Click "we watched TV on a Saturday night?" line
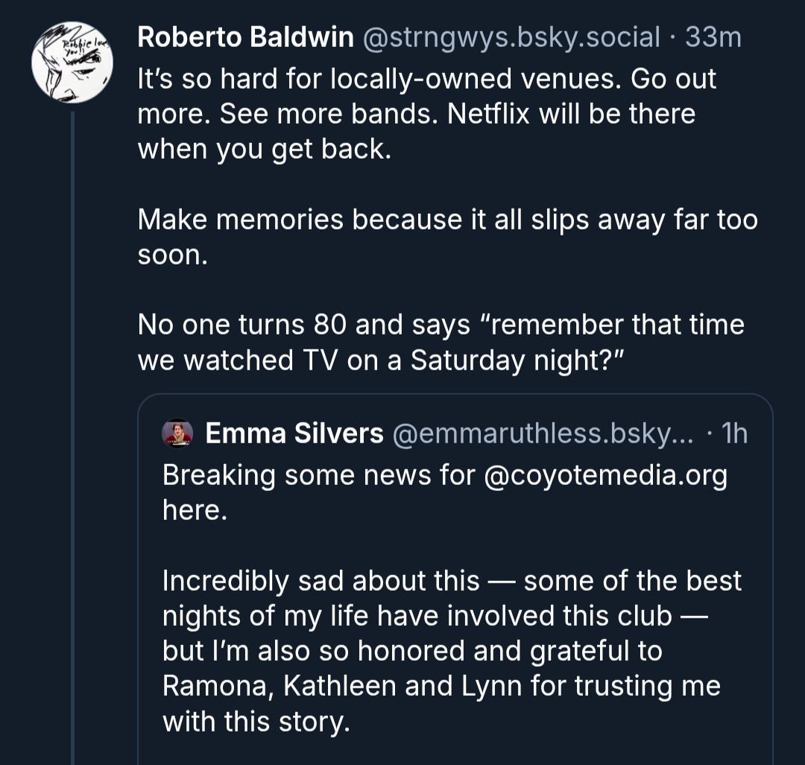The image size is (805, 765). 380,361
